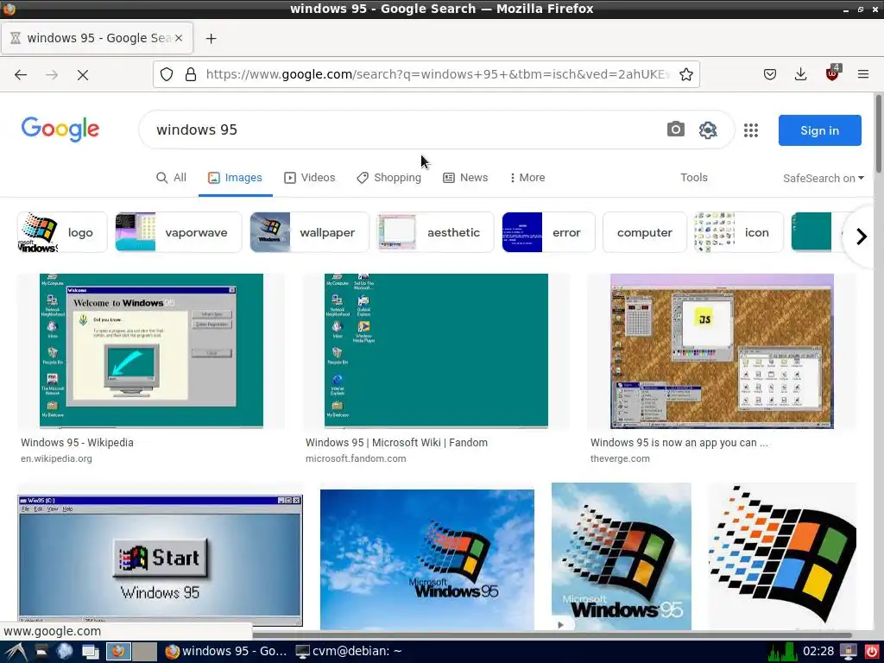
Task: Open Google quick settings gear
Action: tap(708, 129)
